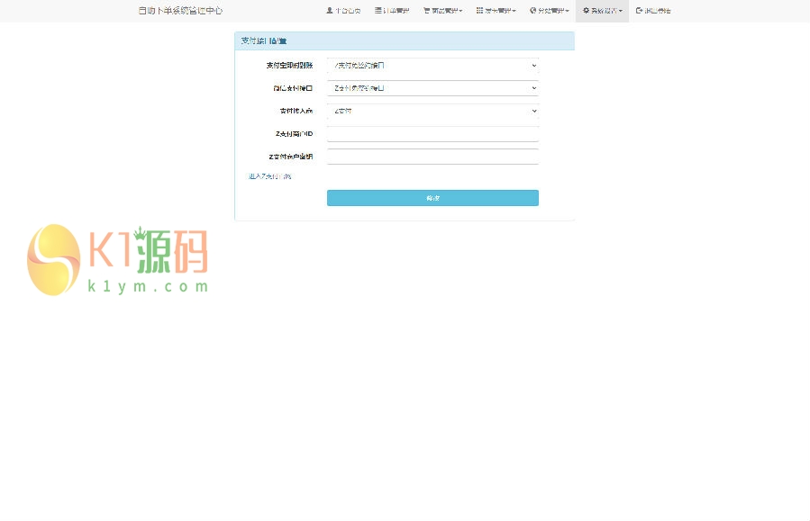
Task: Open 支付宝即时到账 interface dropdown
Action: tap(432, 66)
